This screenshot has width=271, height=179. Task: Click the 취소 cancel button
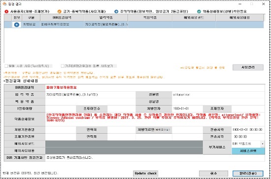pos(213,173)
